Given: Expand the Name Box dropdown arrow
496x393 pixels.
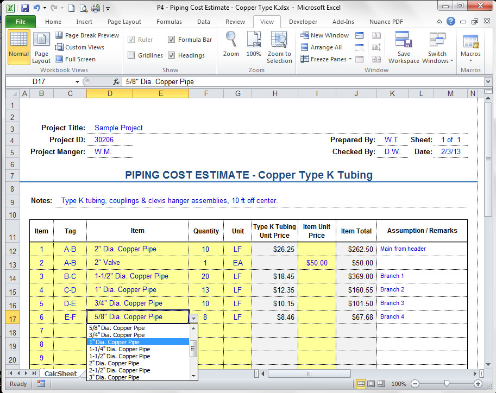Looking at the screenshot, I should (78, 82).
